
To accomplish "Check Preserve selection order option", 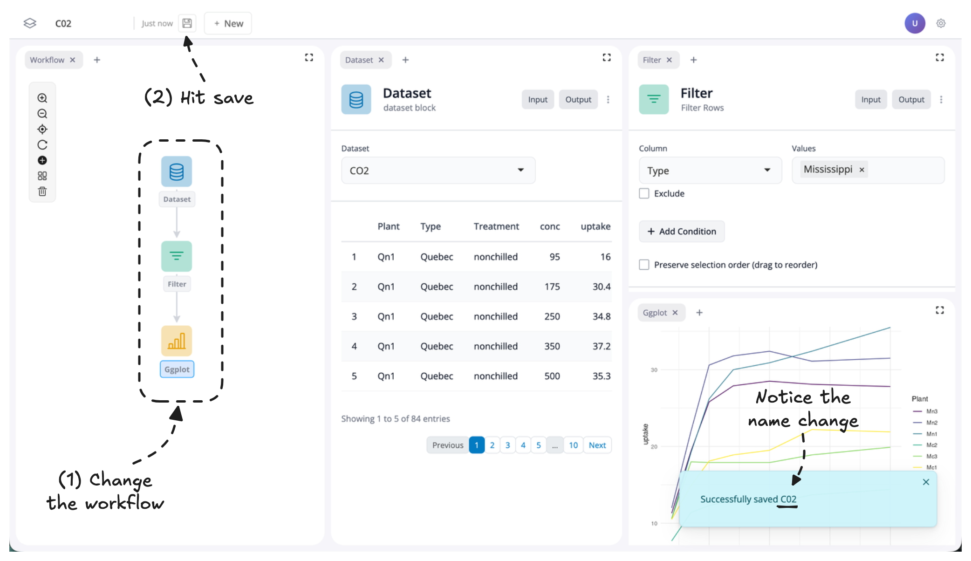I will pyautogui.click(x=644, y=265).
